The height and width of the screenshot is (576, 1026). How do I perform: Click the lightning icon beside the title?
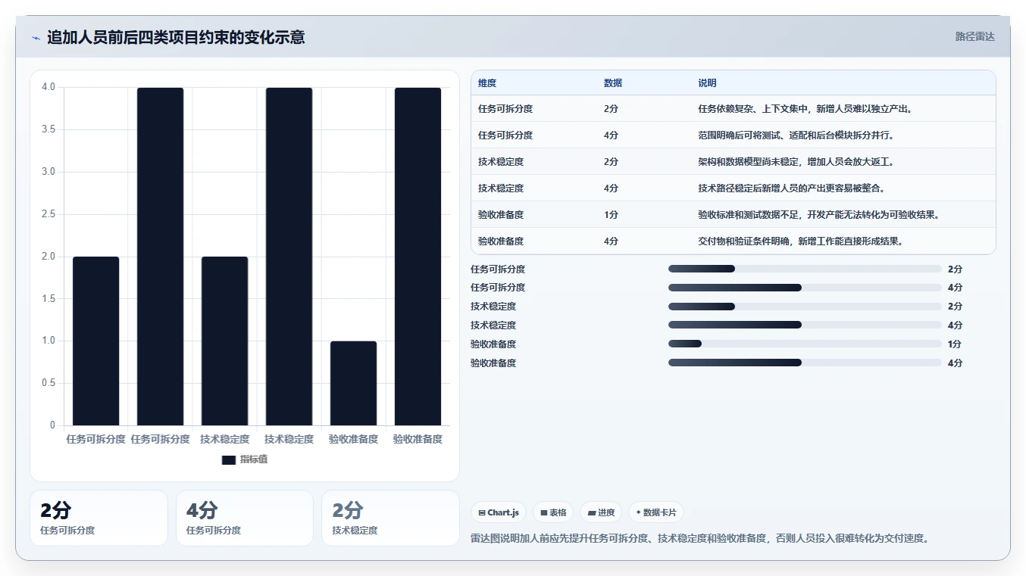[36, 38]
